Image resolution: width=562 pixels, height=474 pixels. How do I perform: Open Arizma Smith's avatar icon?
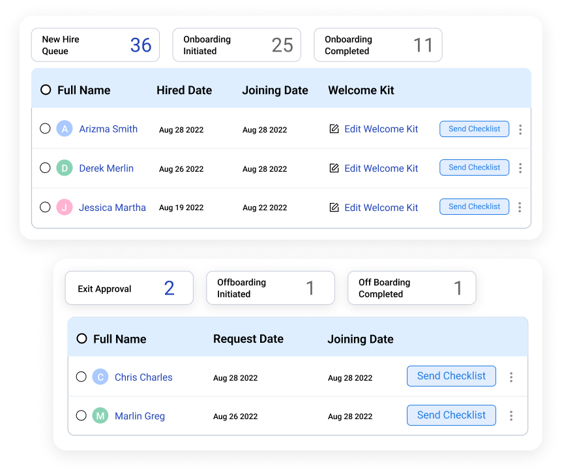(64, 129)
